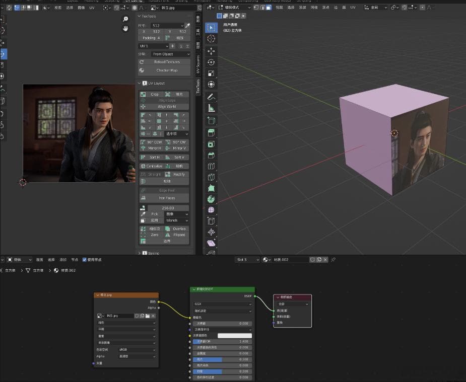
Task: Open folder icon in image texture node
Action: [x=148, y=316]
